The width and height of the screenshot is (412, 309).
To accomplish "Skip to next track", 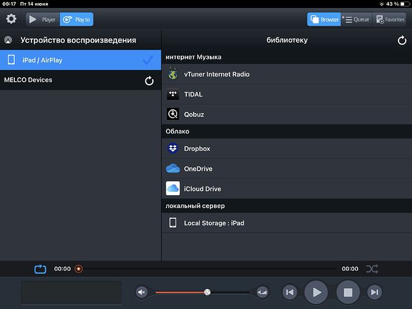I will 374,292.
